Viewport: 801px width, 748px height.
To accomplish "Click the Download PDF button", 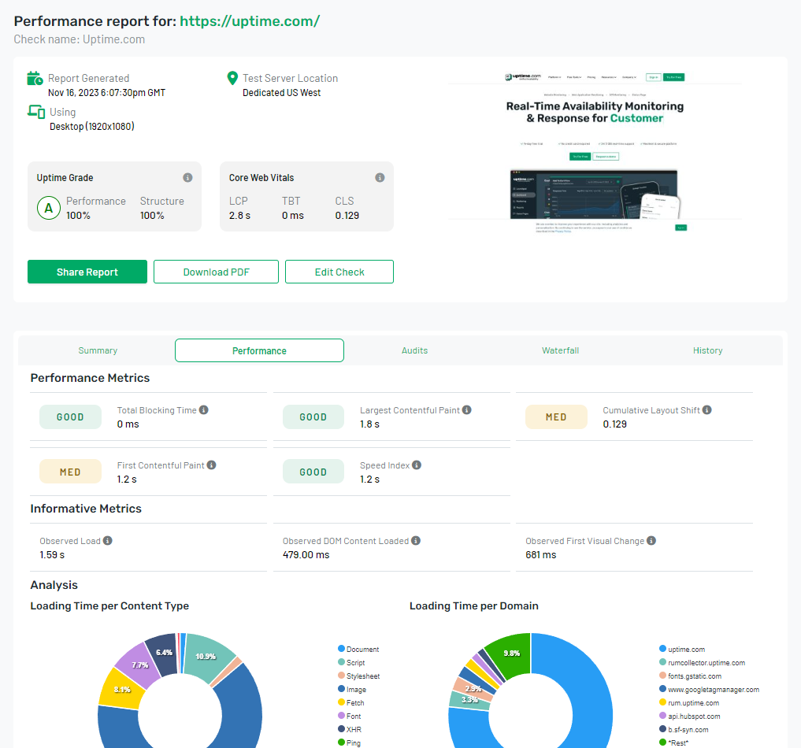I will (216, 271).
